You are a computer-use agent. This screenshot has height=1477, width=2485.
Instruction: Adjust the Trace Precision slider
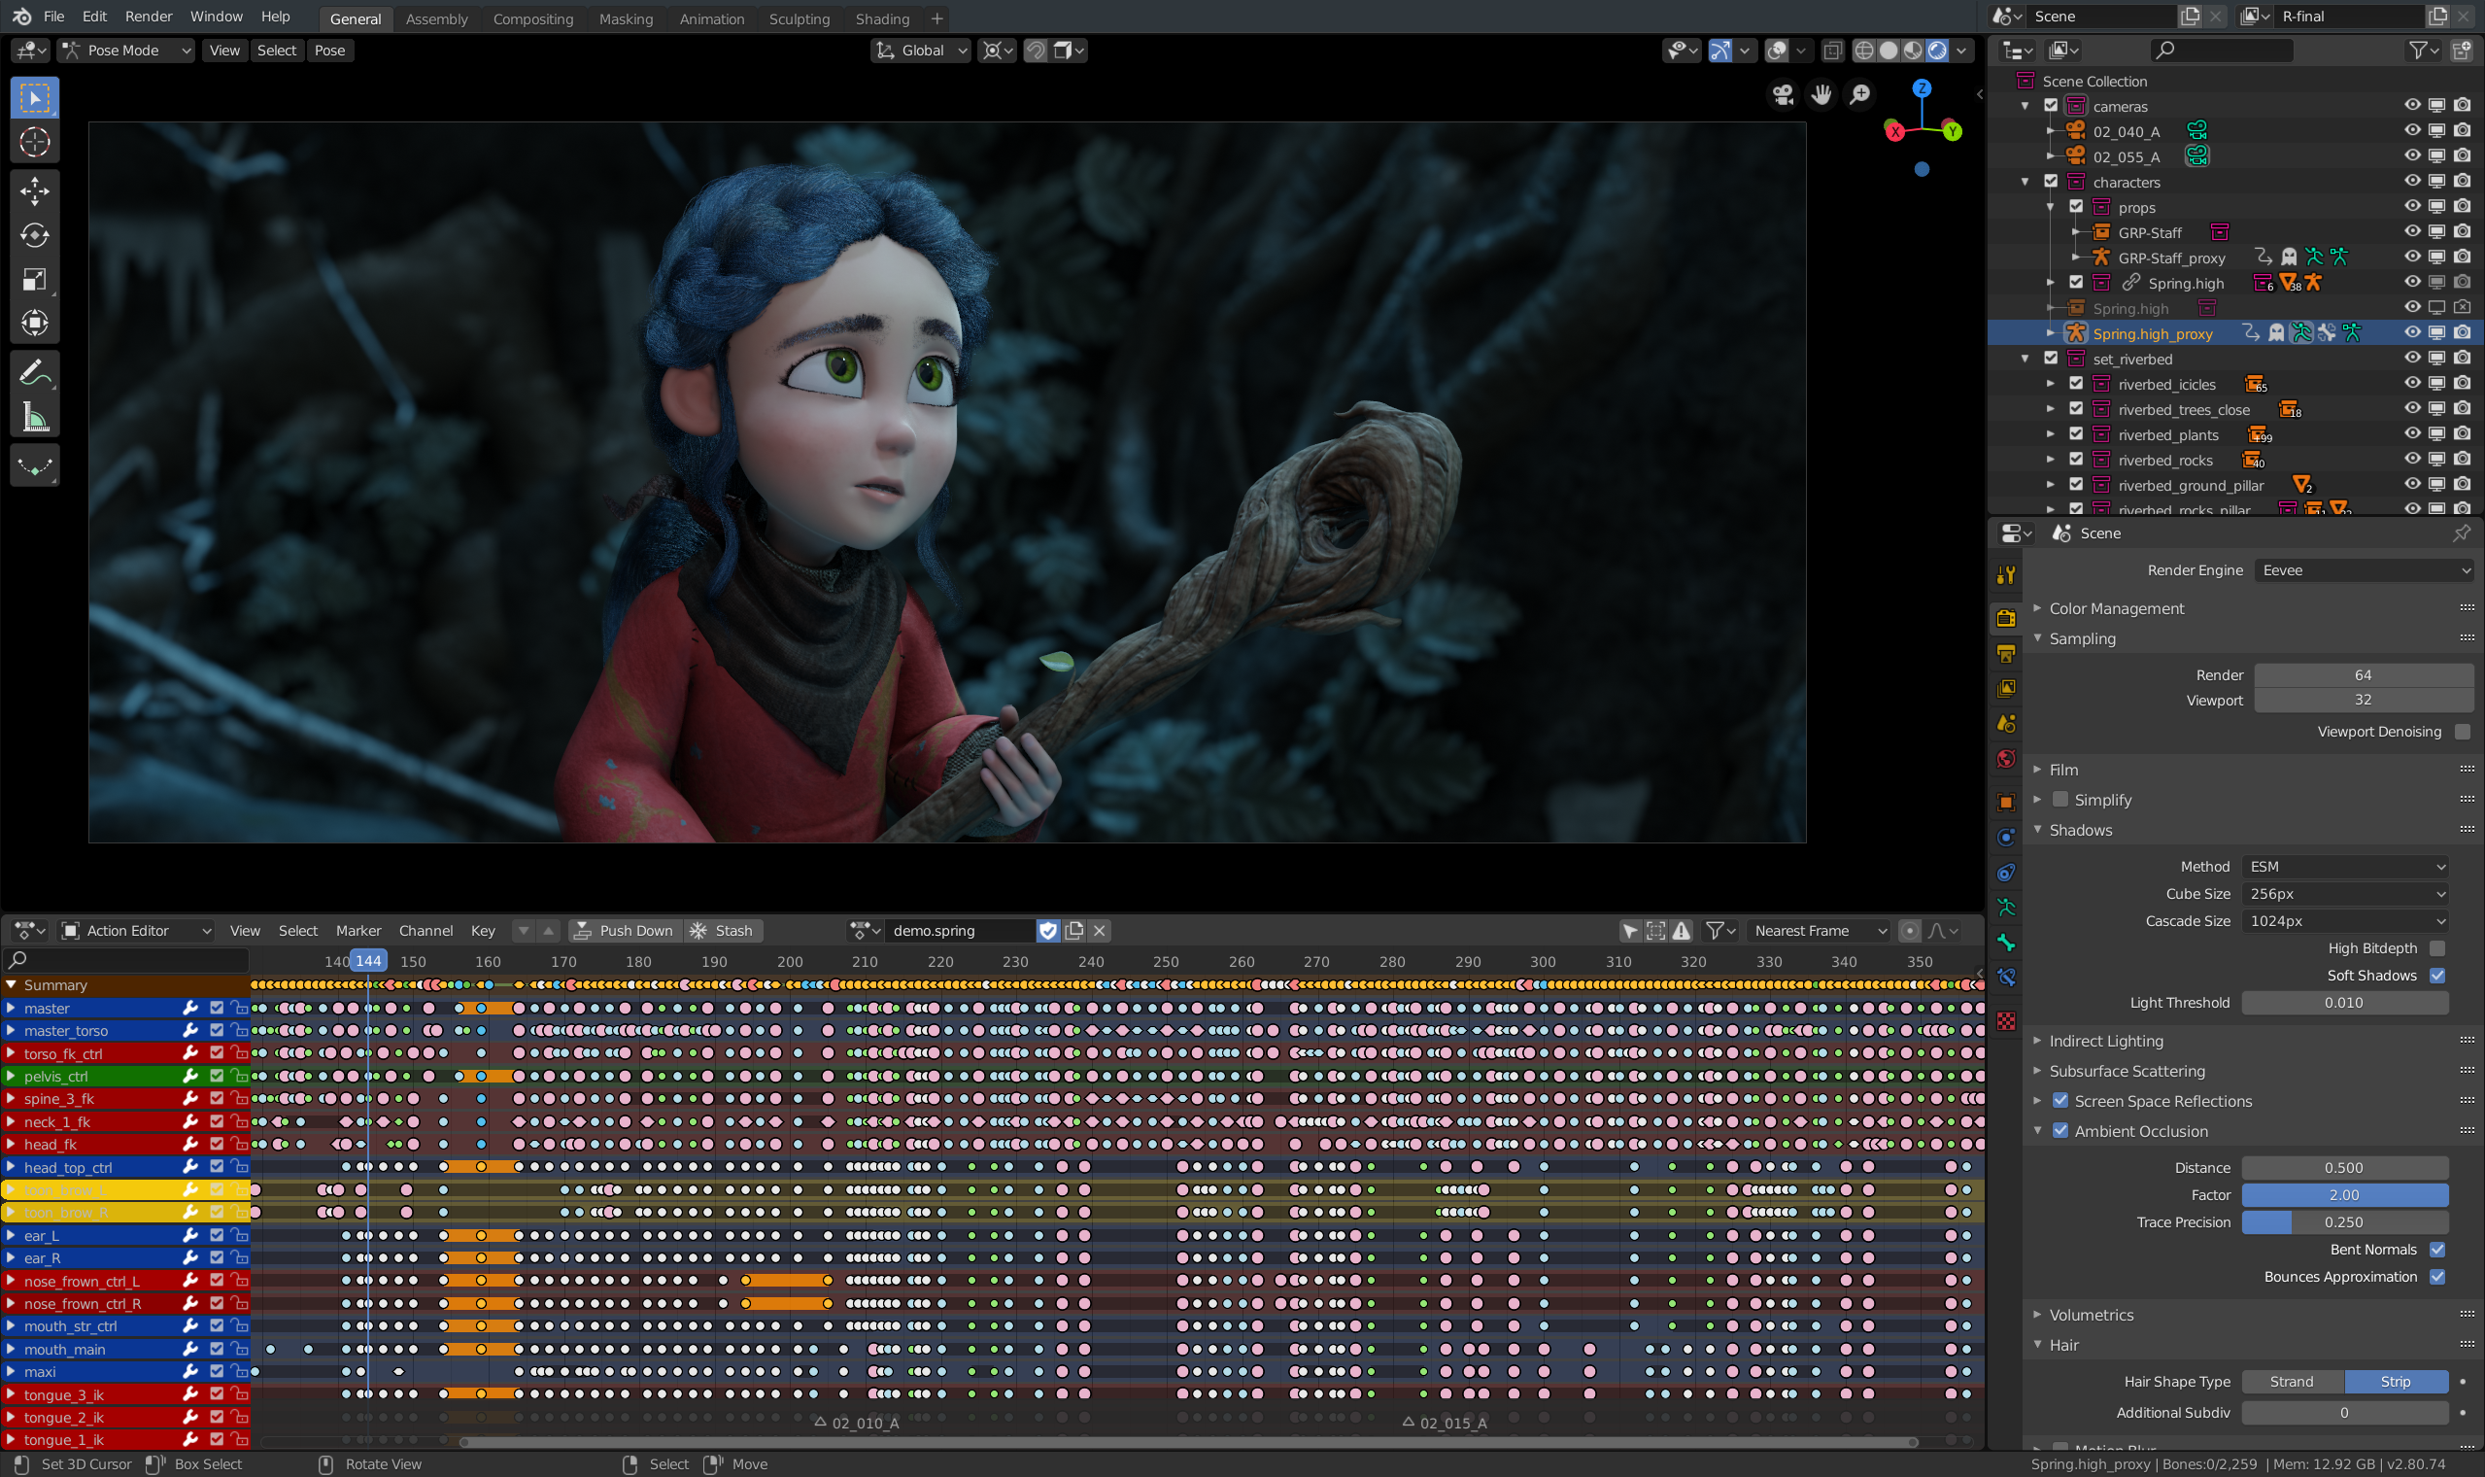[2345, 1222]
